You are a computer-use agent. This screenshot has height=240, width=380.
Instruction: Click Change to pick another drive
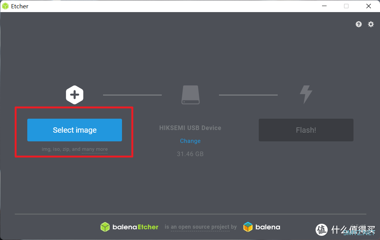point(190,141)
